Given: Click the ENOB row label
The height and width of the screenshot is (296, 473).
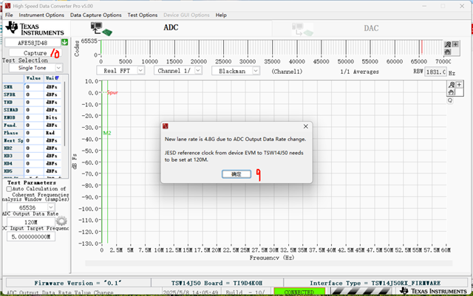Looking at the screenshot, I should coord(10,117).
